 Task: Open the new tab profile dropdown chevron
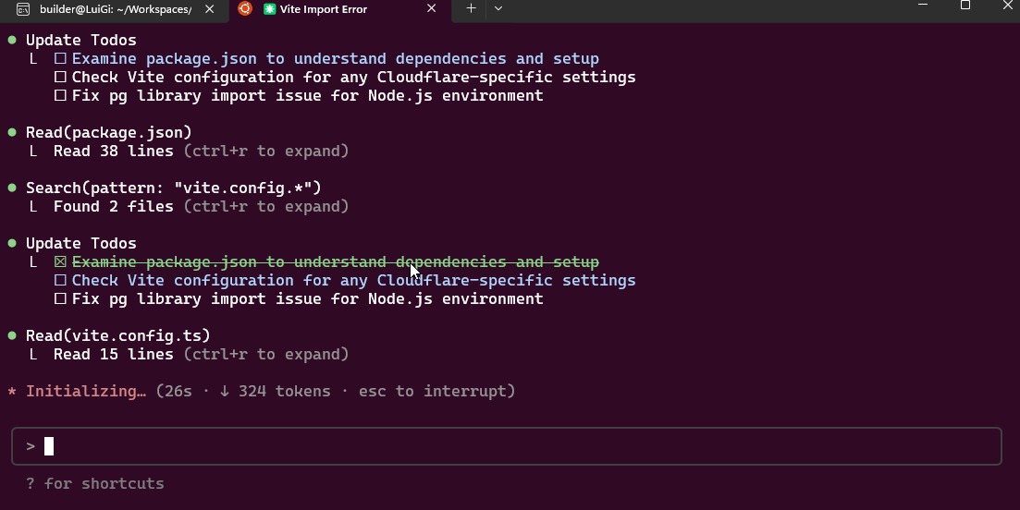point(498,8)
